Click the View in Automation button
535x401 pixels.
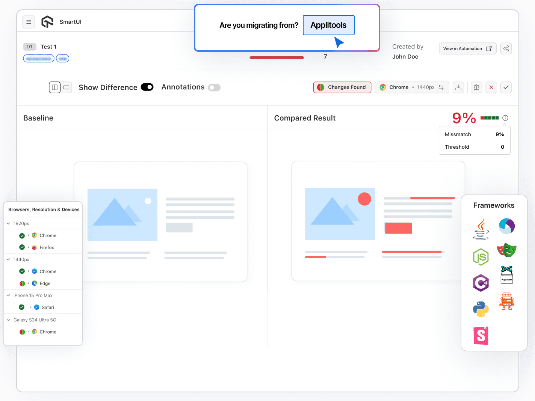[x=467, y=48]
